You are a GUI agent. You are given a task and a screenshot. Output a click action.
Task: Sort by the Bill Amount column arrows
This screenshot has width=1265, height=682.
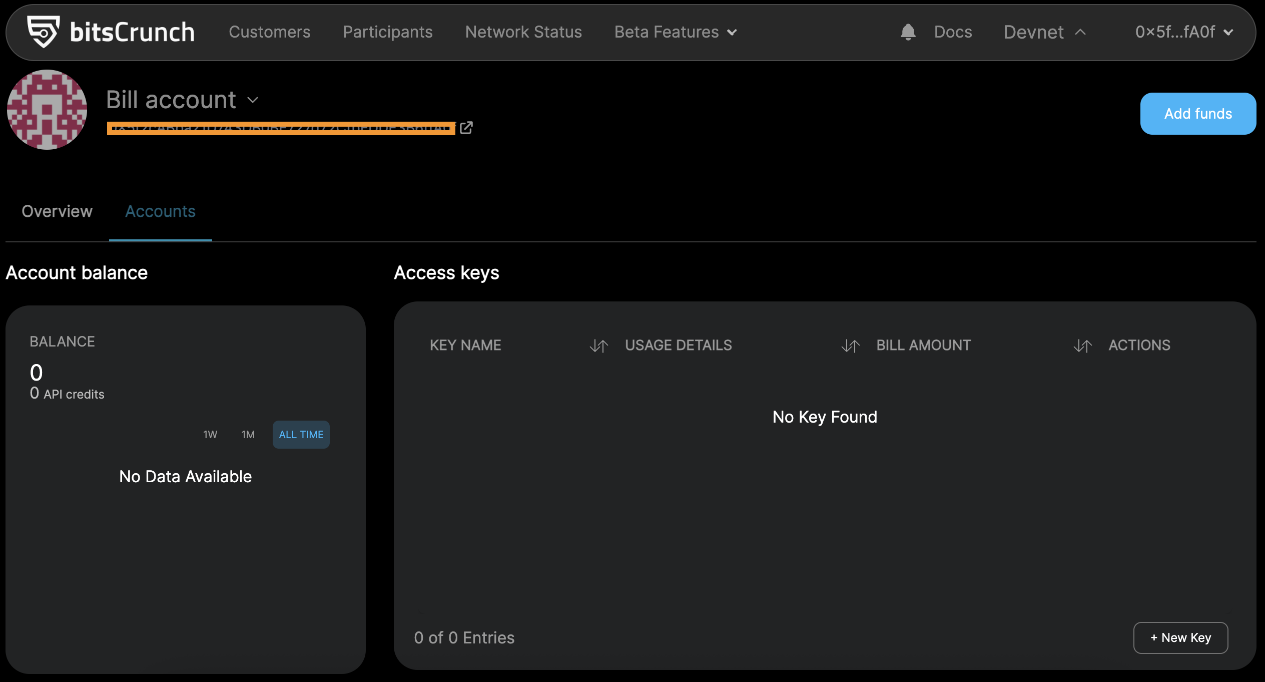[x=1082, y=346]
